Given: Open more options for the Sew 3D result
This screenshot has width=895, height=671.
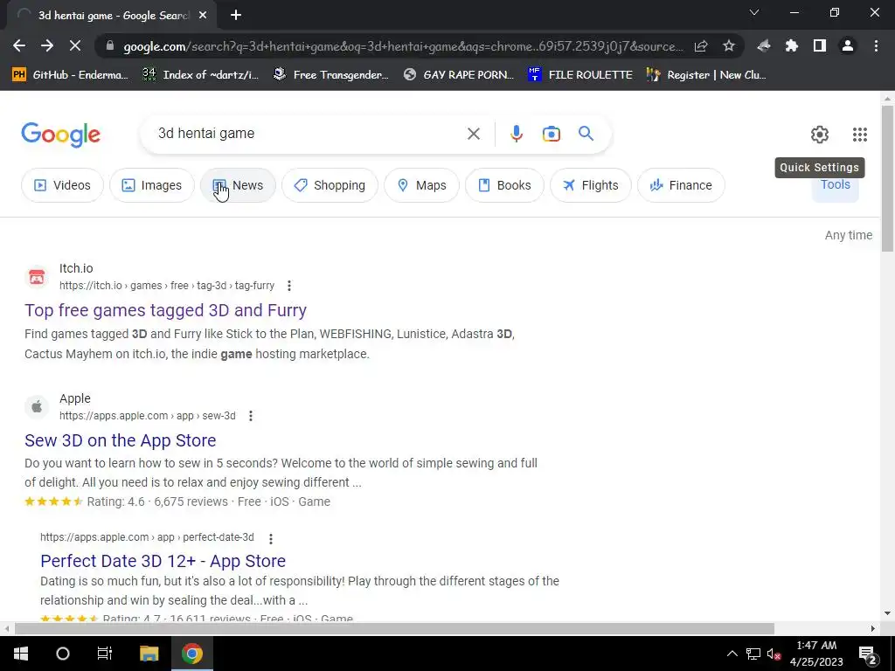Looking at the screenshot, I should pyautogui.click(x=251, y=416).
